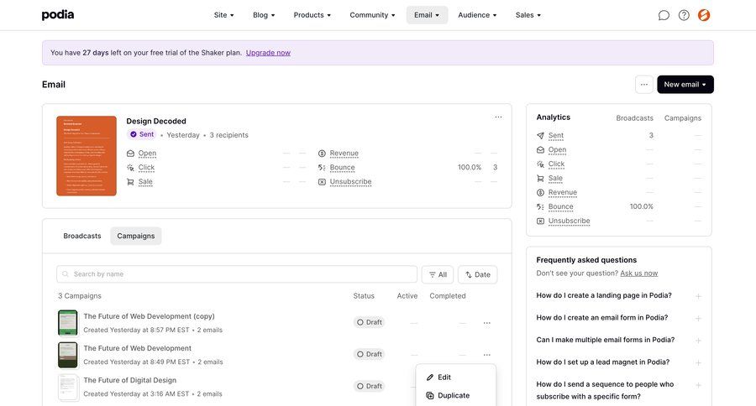Open the Design Decoded orange email thumbnail

pyautogui.click(x=87, y=155)
